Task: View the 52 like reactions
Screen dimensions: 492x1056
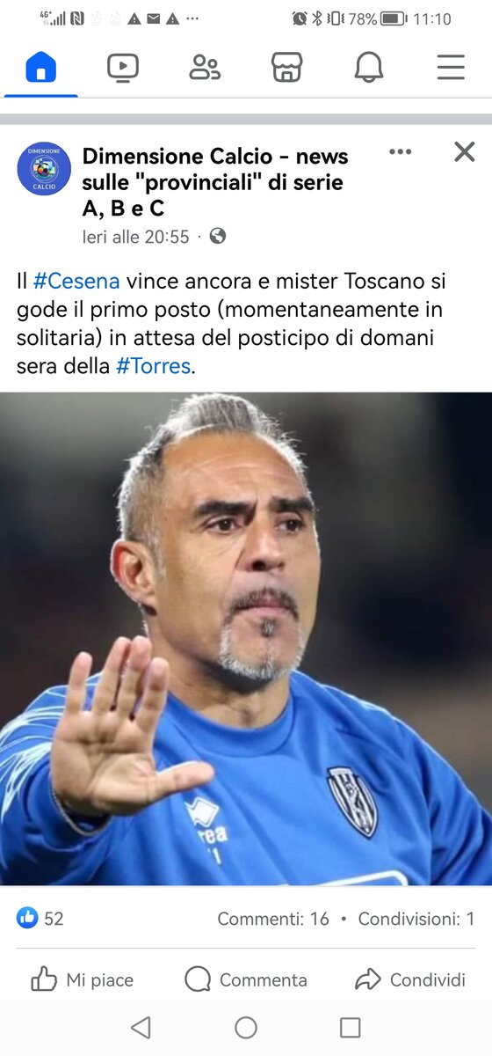Action: 40,918
